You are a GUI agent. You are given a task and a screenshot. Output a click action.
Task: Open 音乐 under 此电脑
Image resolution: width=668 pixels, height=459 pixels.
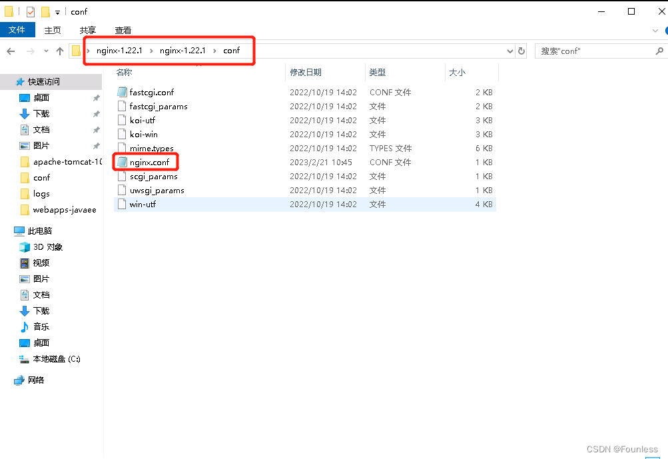pyautogui.click(x=41, y=327)
